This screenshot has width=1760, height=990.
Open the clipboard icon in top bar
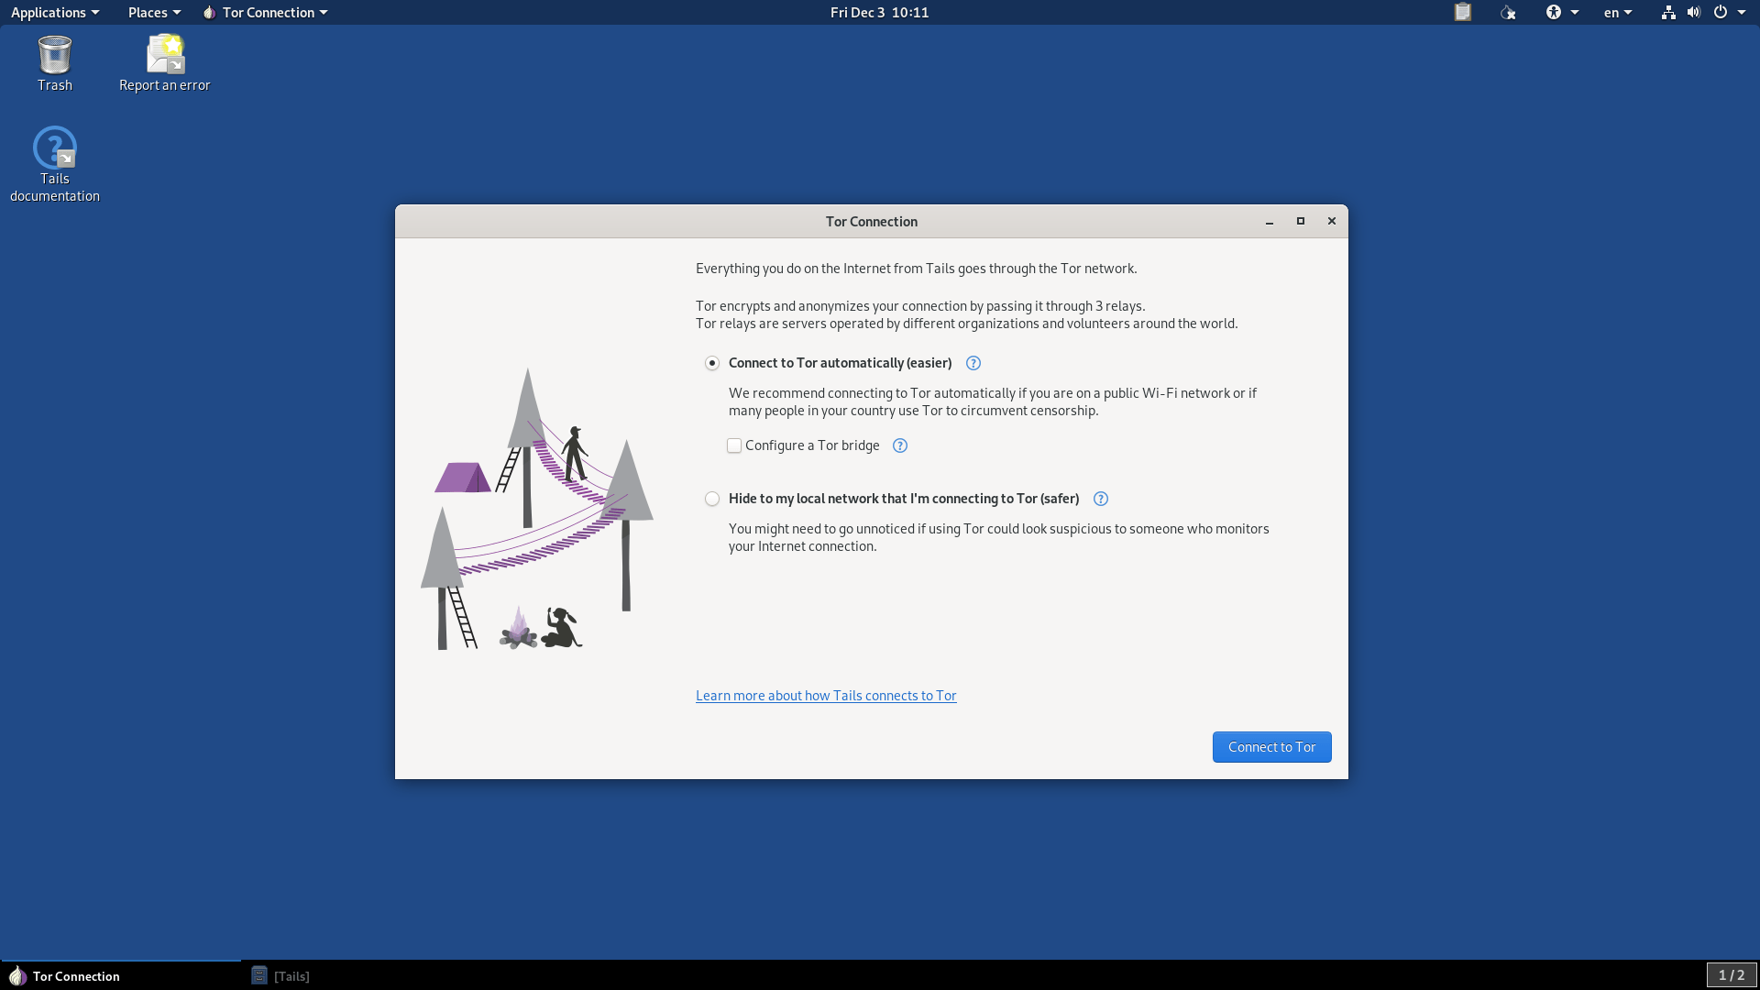click(x=1463, y=12)
